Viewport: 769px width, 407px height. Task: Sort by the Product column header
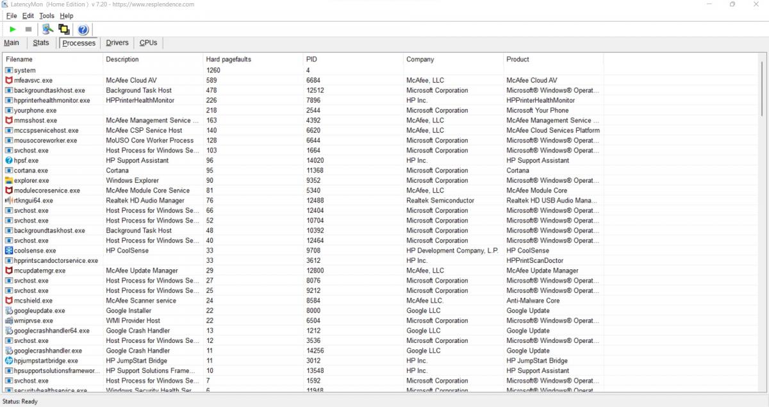[x=554, y=60]
